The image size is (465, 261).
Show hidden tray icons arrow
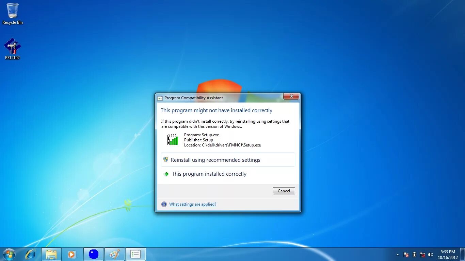[398, 255]
